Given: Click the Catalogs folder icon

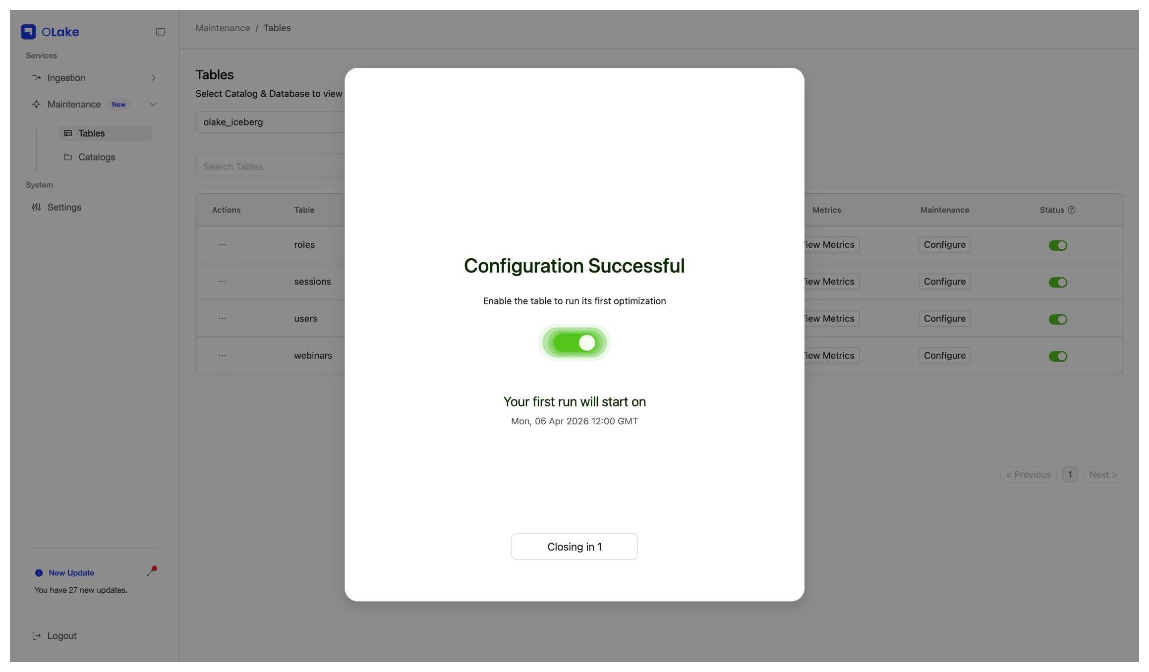Looking at the screenshot, I should coord(68,157).
